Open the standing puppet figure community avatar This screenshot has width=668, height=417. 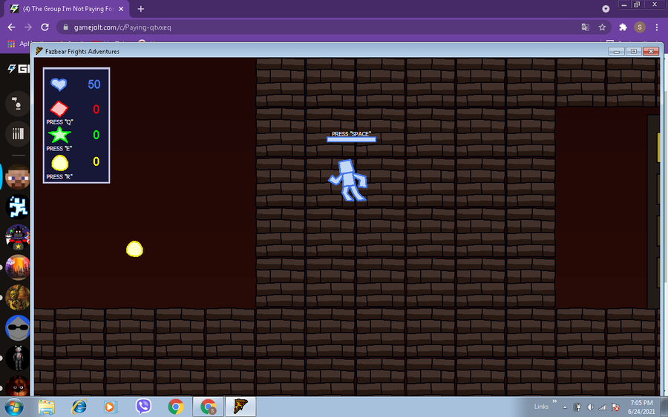click(x=18, y=358)
